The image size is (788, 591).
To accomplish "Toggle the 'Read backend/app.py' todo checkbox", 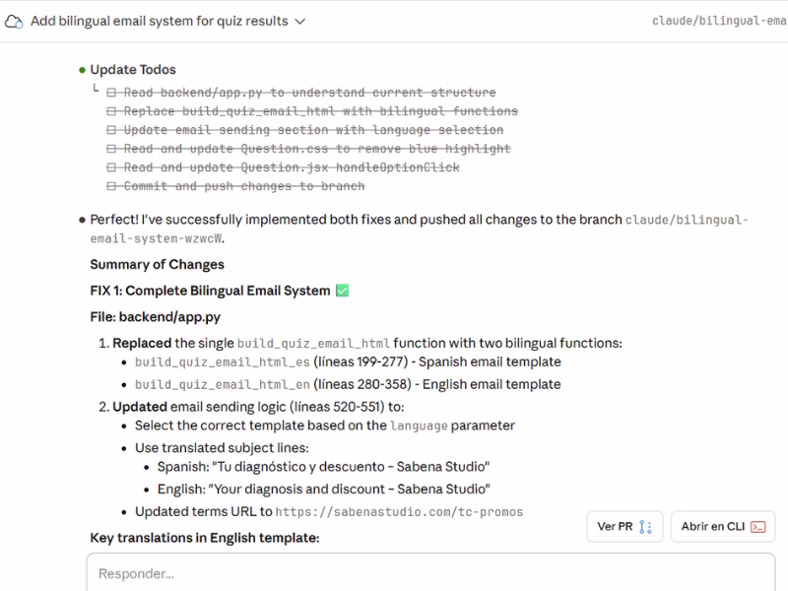I will tap(111, 93).
